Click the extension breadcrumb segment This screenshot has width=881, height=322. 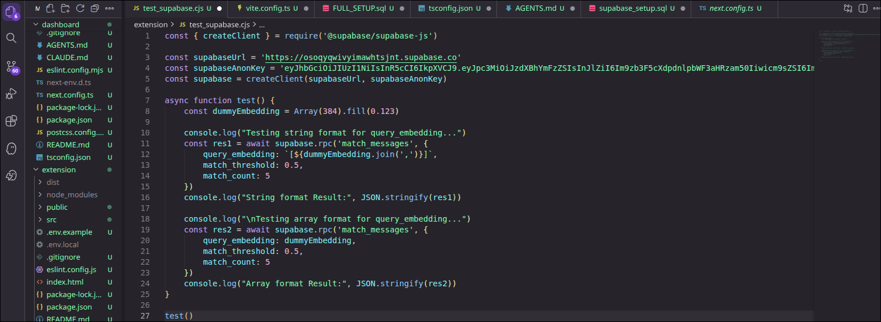coord(151,25)
